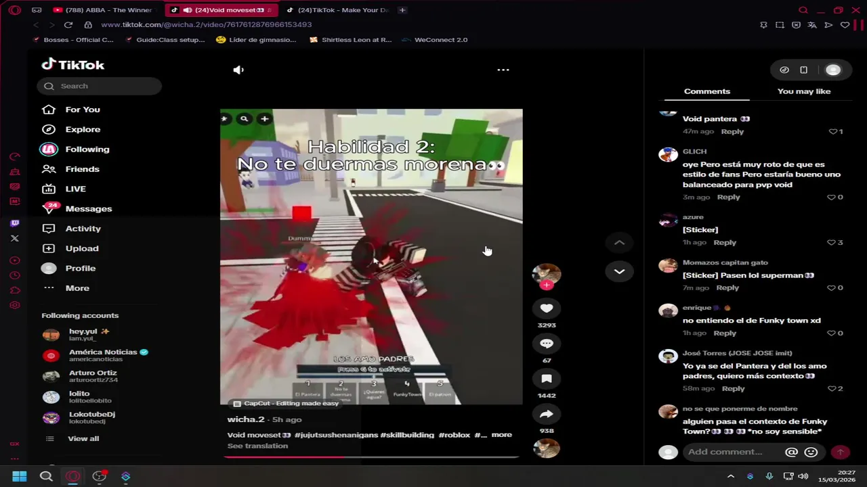Seek in the video progress bar

371,457
